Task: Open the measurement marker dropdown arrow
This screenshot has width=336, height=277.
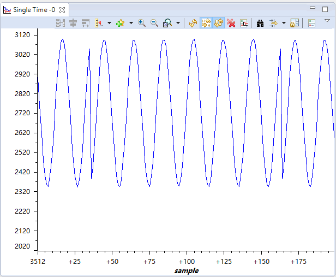Action: [x=109, y=23]
